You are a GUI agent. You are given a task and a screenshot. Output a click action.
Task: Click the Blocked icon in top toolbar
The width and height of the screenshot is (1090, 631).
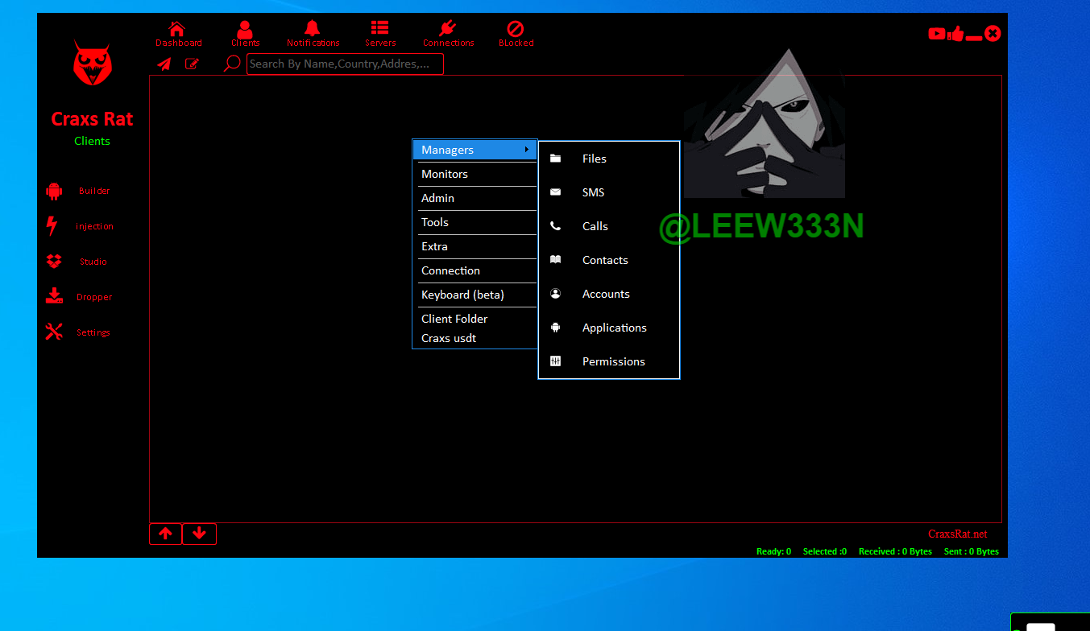pyautogui.click(x=516, y=30)
